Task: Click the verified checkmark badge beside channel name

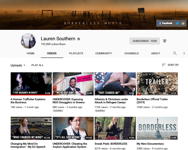Action: coord(79,39)
